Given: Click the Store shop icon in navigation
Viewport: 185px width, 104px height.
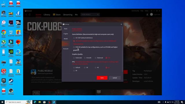Looking at the screenshot, I should pos(54,14).
